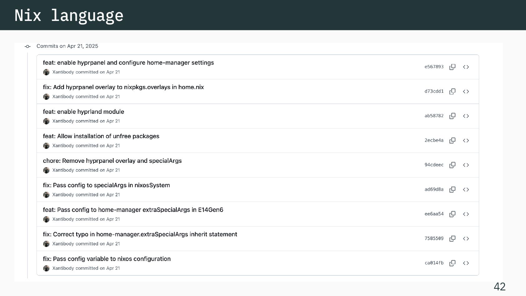Open Xantibody avatar on hyprpanel enable commit

(x=46, y=72)
